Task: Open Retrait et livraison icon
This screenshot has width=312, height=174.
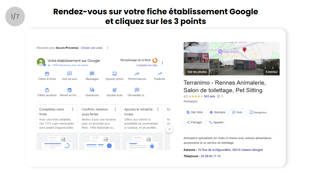Action: coord(69,90)
